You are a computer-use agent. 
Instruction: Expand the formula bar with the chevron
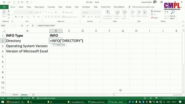pyautogui.click(x=183, y=26)
